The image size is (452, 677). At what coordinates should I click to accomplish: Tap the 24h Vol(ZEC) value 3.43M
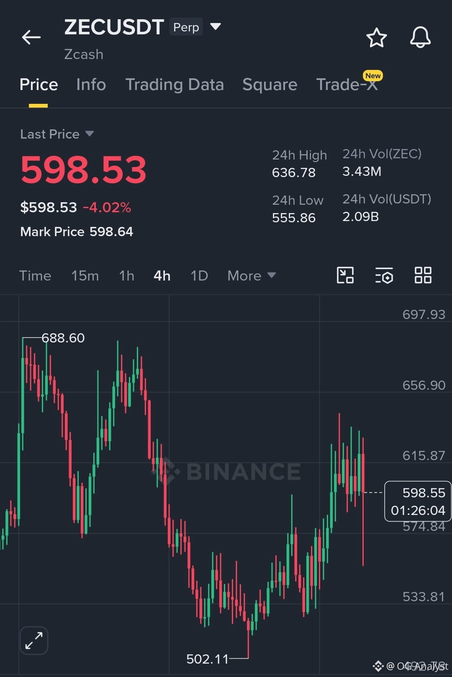point(362,171)
